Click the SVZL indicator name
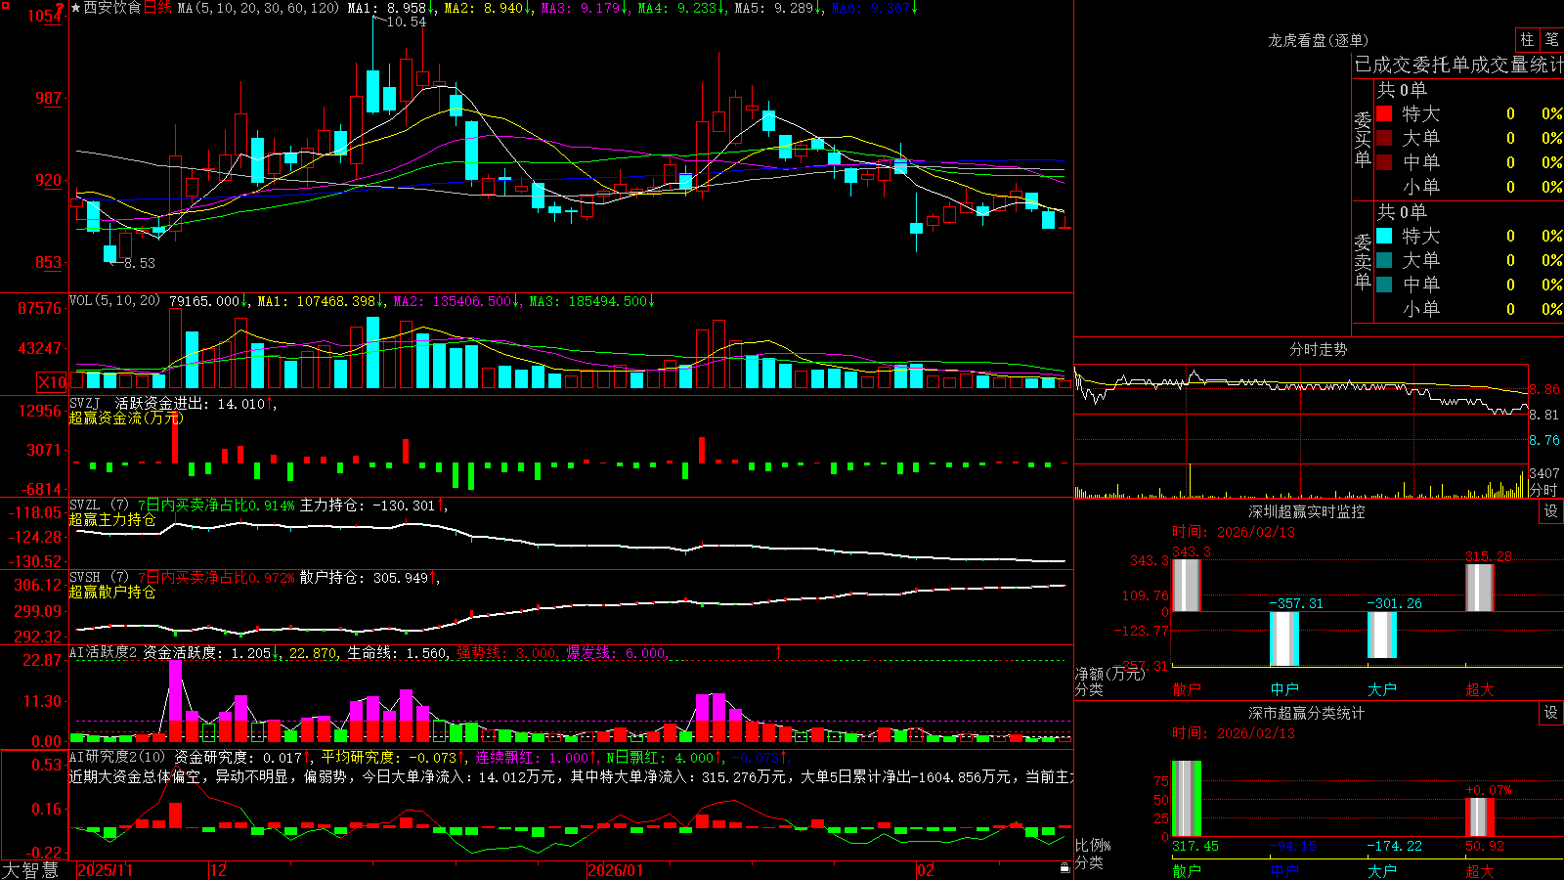Viewport: 1564px width, 880px height. 85,506
